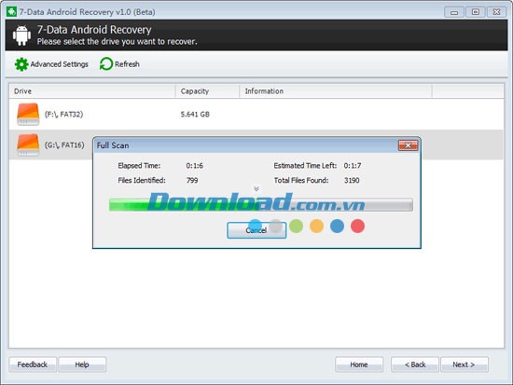Image resolution: width=513 pixels, height=385 pixels.
Task: Maximize the 7-Data Android Recovery window
Action: 476,12
